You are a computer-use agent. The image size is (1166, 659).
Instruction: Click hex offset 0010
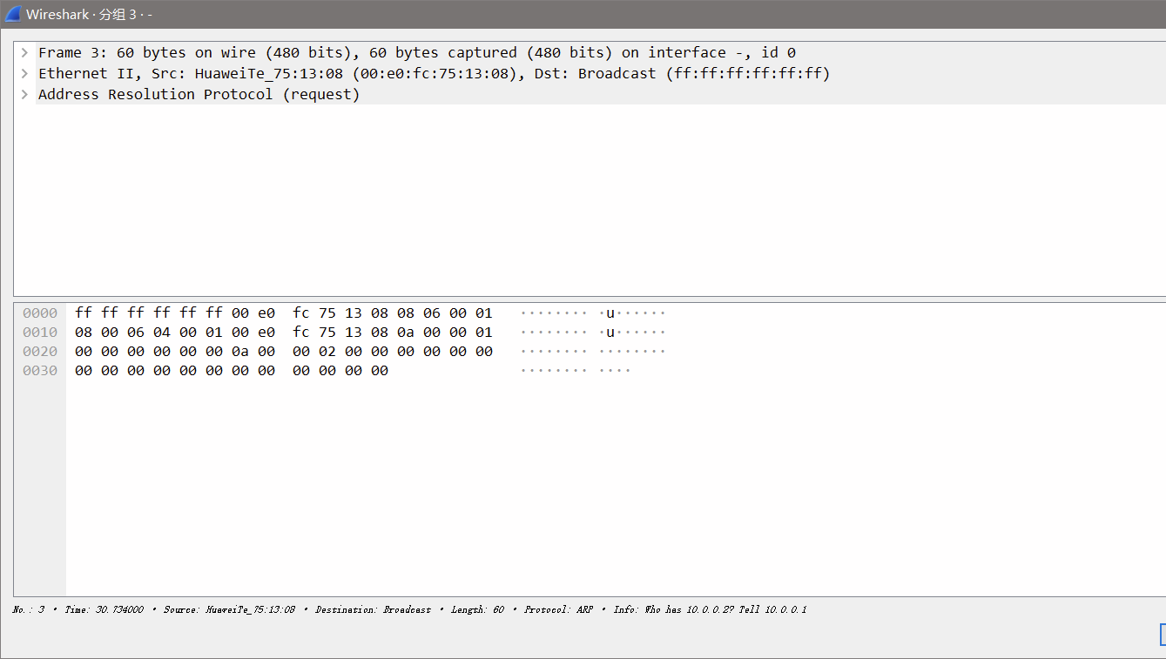[40, 333]
